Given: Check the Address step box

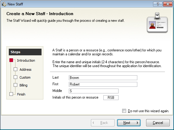Looking at the screenshot, I should (15, 69).
